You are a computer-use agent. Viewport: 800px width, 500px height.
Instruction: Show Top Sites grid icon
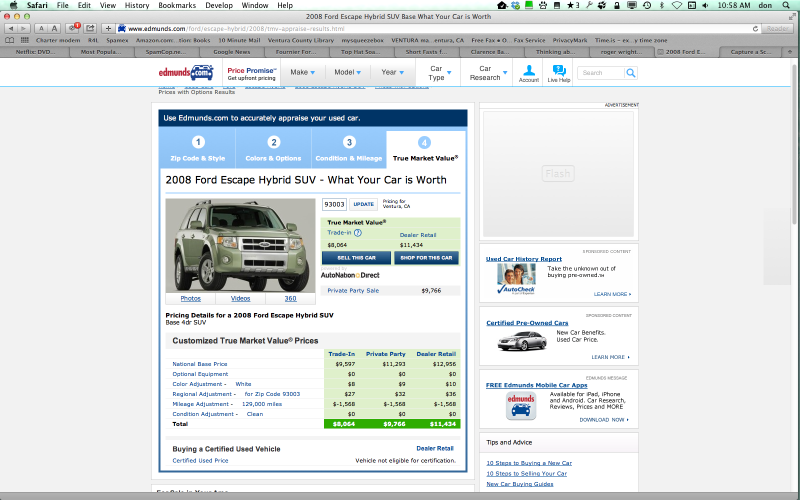pyautogui.click(x=24, y=40)
